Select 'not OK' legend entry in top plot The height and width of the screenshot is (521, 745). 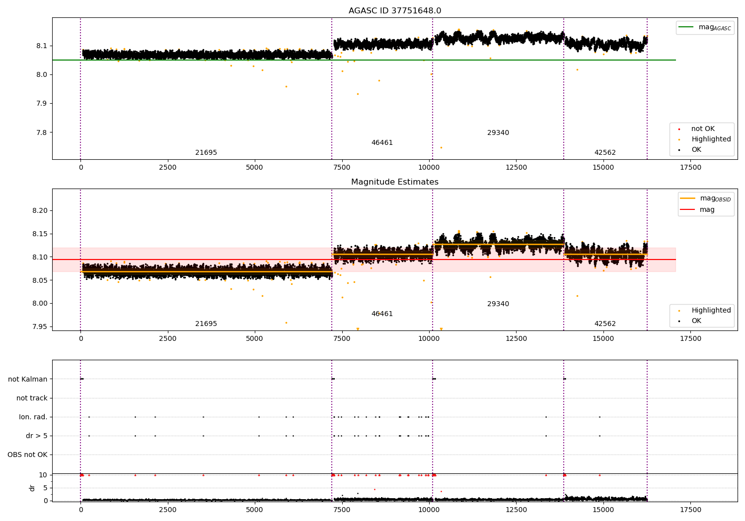click(x=703, y=129)
